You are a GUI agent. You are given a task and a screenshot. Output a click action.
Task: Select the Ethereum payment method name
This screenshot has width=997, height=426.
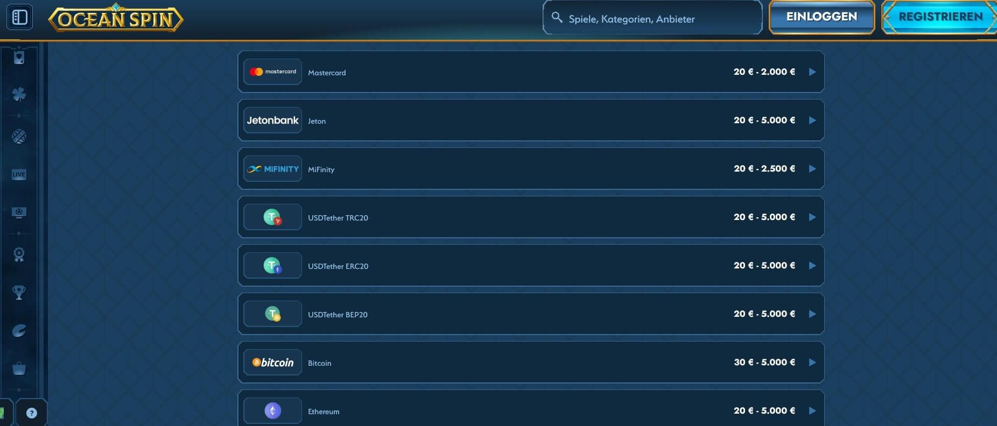pos(324,411)
